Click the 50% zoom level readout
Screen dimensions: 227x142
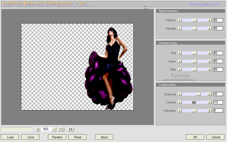pos(46,129)
